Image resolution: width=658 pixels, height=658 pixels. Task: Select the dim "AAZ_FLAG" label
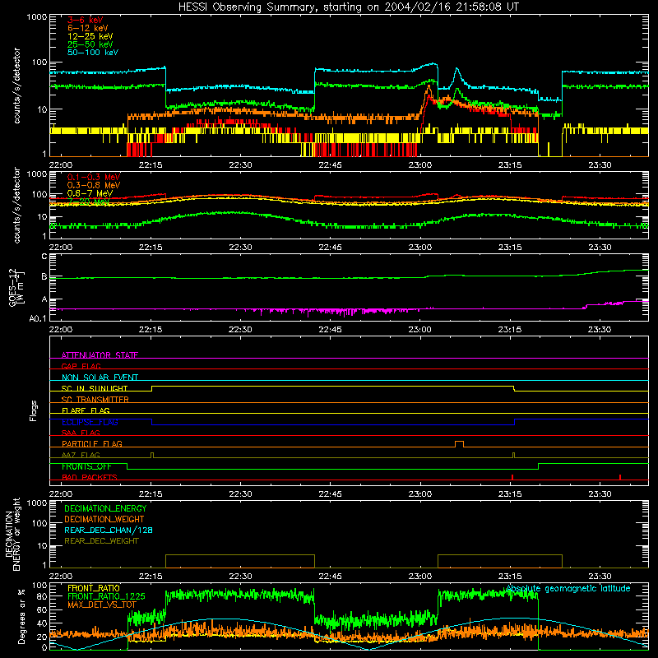coord(81,455)
